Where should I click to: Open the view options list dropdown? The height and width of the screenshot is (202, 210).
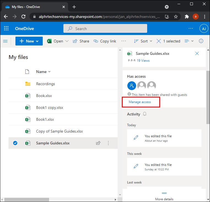(189, 41)
